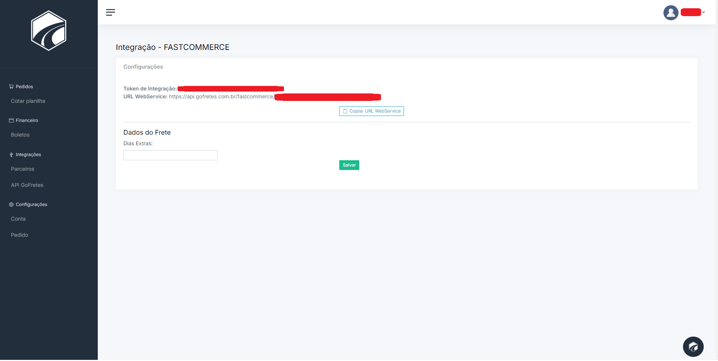Click the Configurações gear icon
The width and height of the screenshot is (718, 361).
click(11, 205)
